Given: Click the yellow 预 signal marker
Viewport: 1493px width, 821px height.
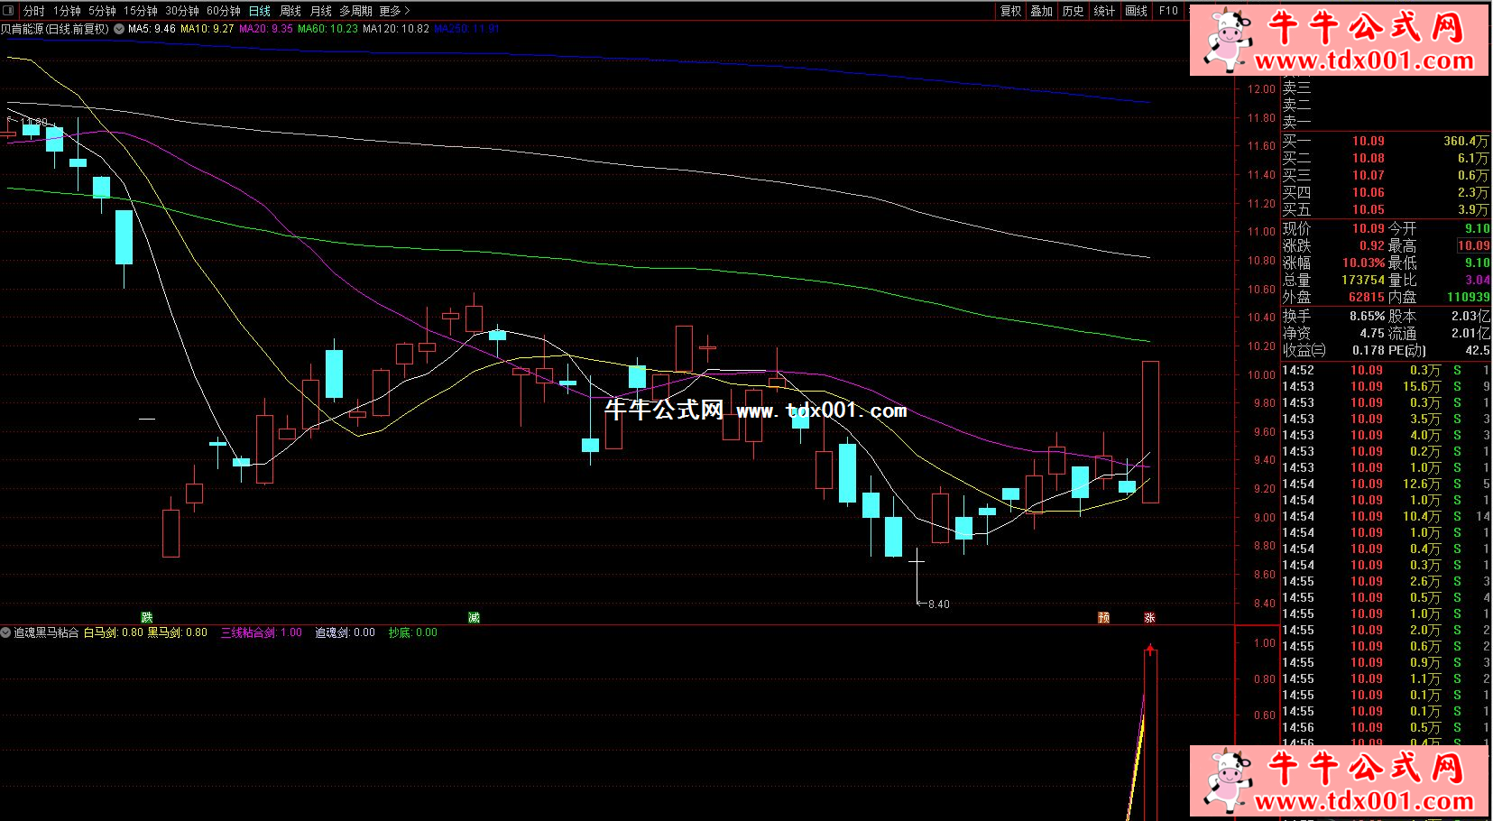Looking at the screenshot, I should coord(1103,618).
